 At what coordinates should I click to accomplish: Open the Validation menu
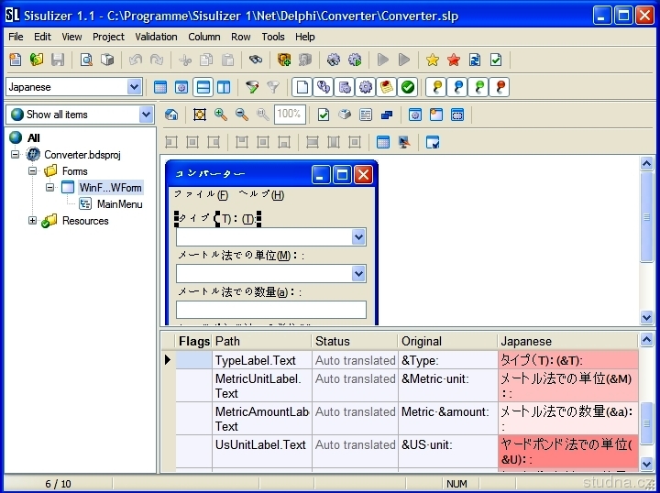(x=156, y=37)
